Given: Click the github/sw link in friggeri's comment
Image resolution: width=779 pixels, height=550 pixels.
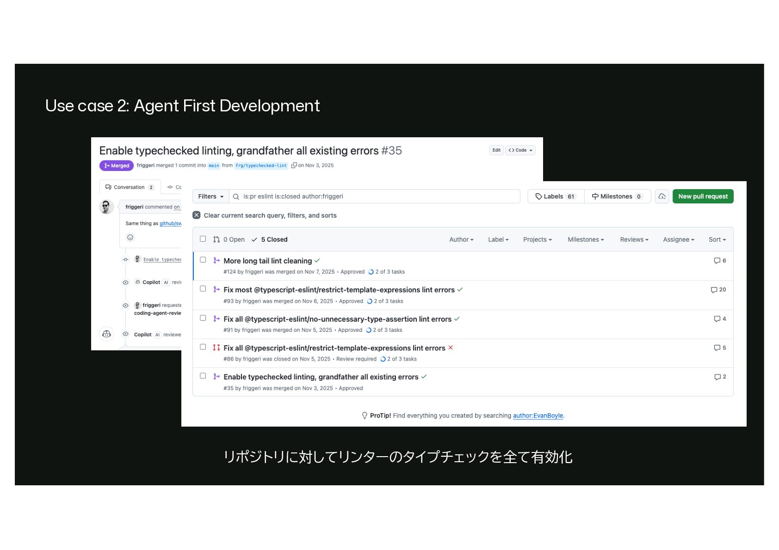Looking at the screenshot, I should [170, 224].
